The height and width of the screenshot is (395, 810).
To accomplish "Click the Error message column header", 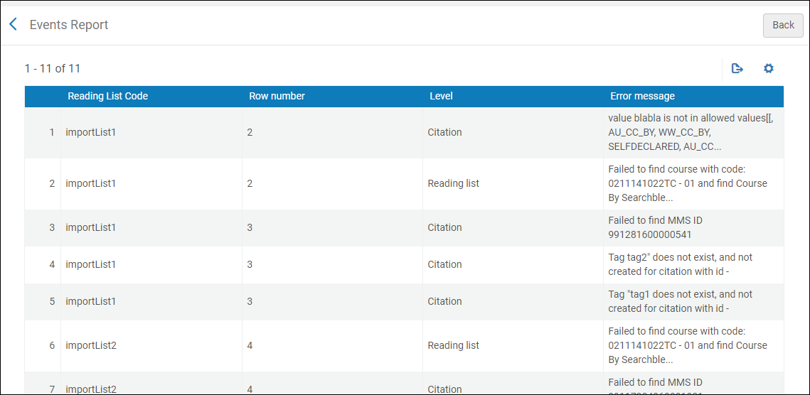I will 642,96.
